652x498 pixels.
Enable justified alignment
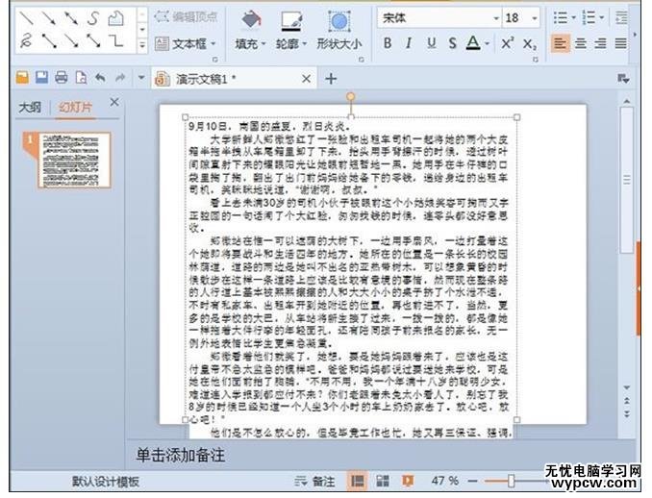tap(621, 43)
